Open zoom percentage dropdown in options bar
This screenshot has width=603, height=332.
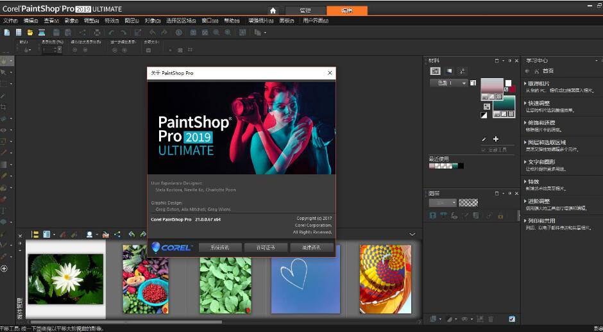click(60, 49)
